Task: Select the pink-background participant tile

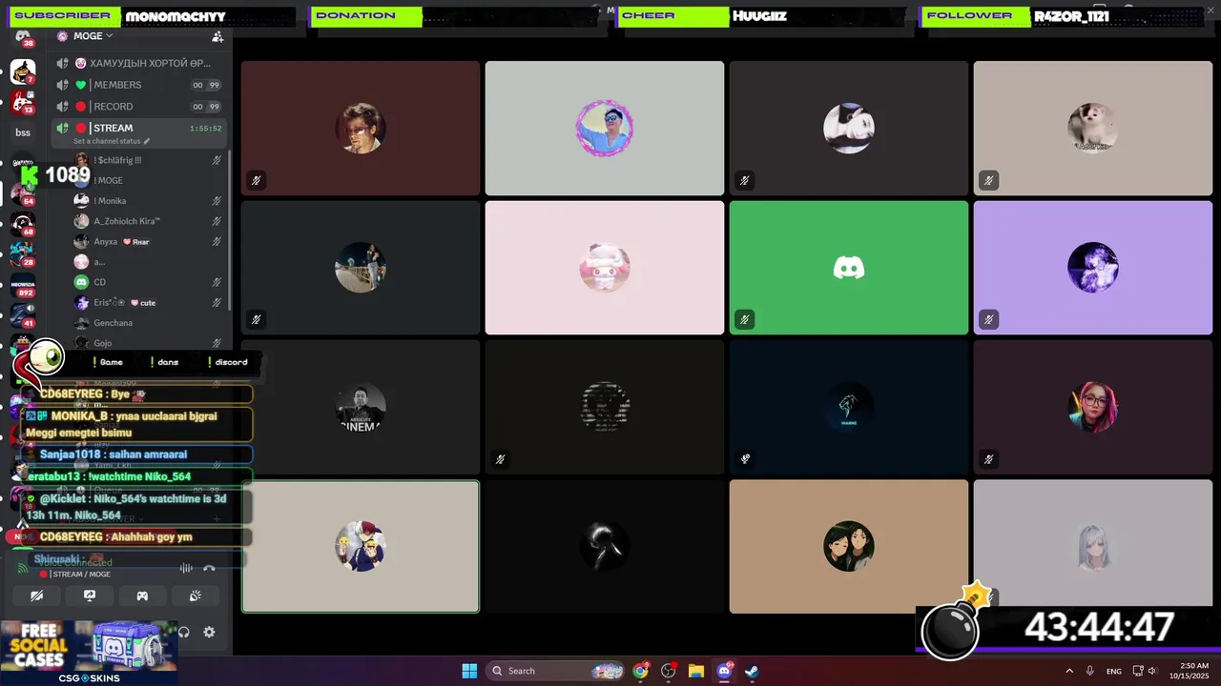Action: [605, 268]
